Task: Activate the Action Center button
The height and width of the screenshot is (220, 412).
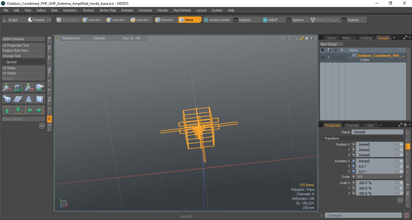Action: [x=217, y=20]
